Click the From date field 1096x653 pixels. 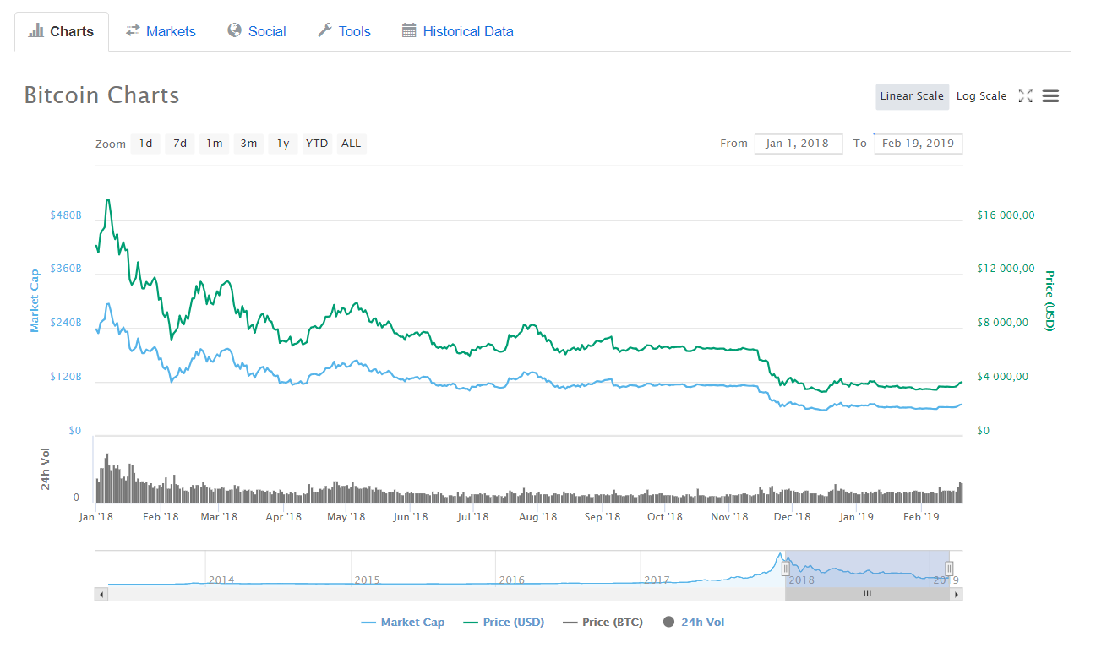(x=798, y=144)
